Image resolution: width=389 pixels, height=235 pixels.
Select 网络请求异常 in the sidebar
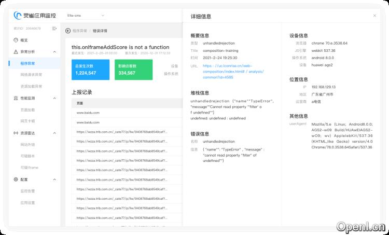coord(32,75)
